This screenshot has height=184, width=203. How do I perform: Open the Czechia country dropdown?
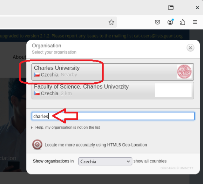click(105, 161)
